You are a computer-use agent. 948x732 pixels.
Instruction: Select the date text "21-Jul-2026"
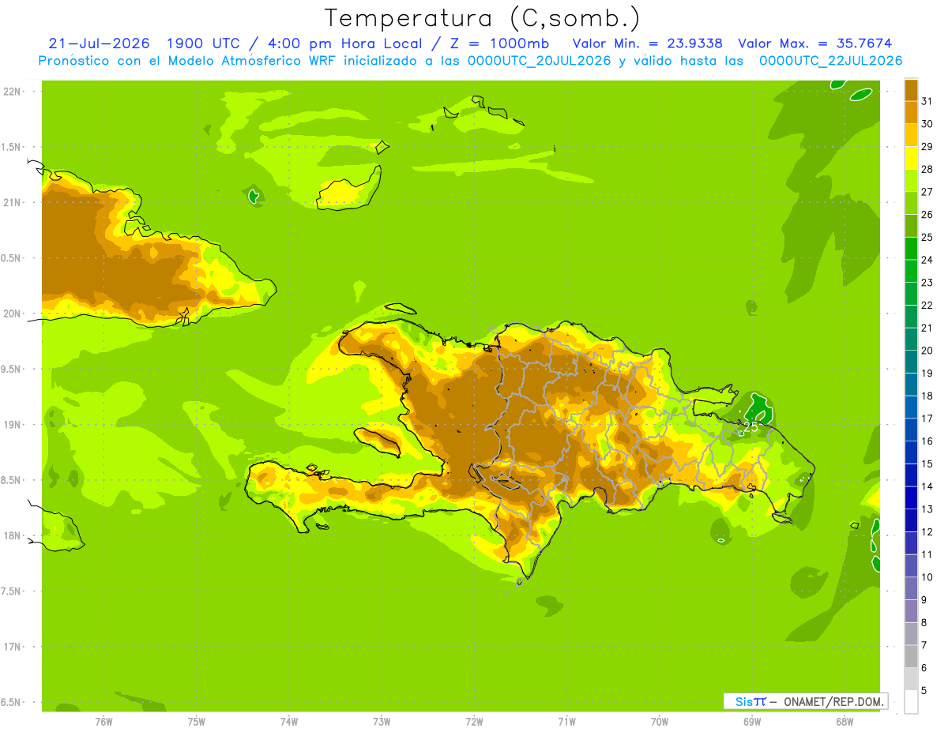pos(99,43)
